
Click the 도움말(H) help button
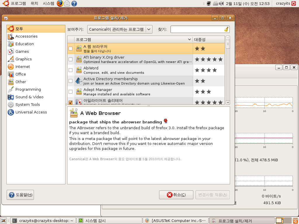[x=20, y=195]
